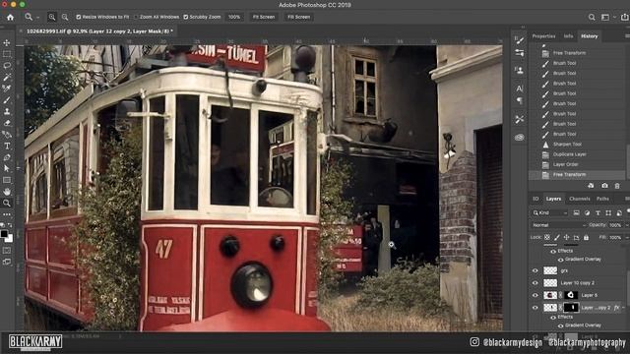Select the Rectangular Marquee tool
The image size is (630, 354).
coord(7,54)
